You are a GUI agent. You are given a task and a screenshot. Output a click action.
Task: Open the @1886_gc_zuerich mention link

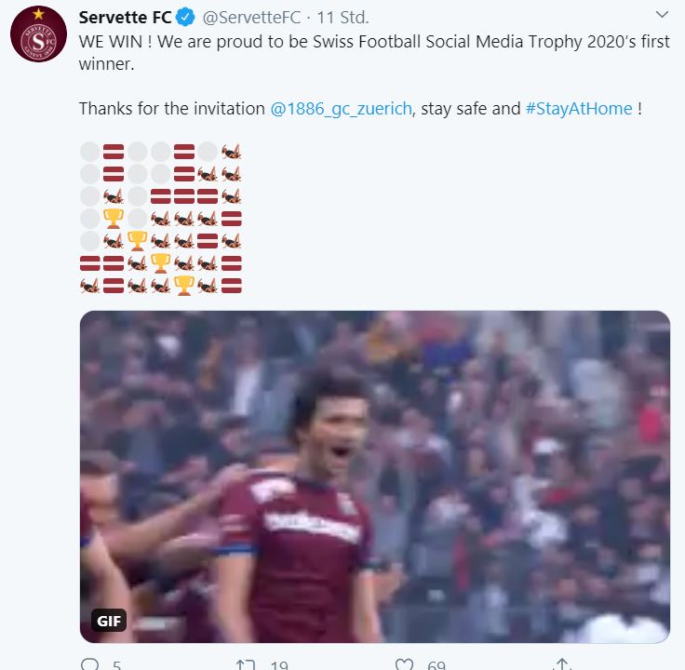coord(342,109)
